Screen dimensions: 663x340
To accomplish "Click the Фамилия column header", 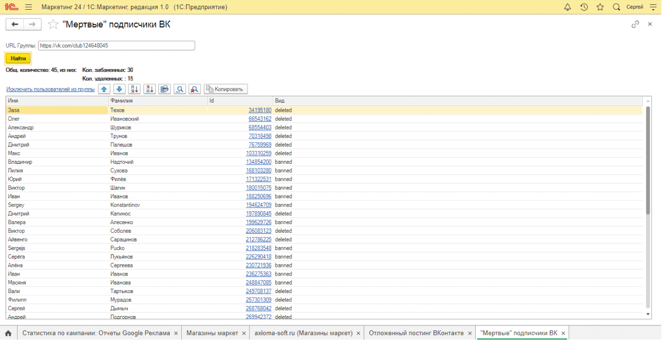I will click(157, 101).
